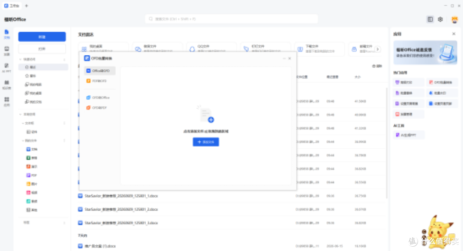Toggle the side panel layout icon
Screen dimensions: 463x251
pos(430,19)
